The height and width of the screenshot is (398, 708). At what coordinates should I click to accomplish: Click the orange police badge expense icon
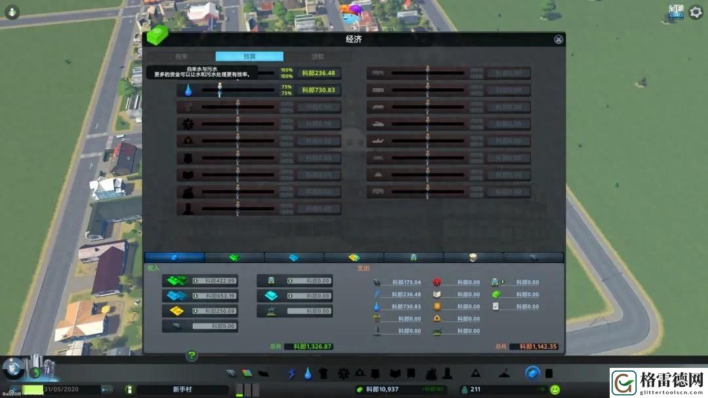[x=437, y=306]
